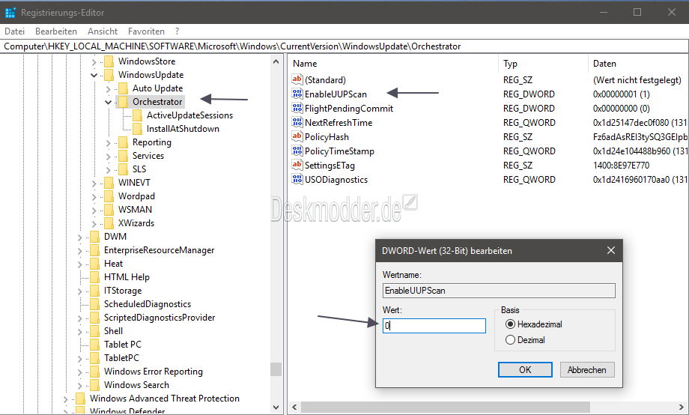Click the (Standard) string value icon
The width and height of the screenshot is (689, 415).
click(297, 79)
